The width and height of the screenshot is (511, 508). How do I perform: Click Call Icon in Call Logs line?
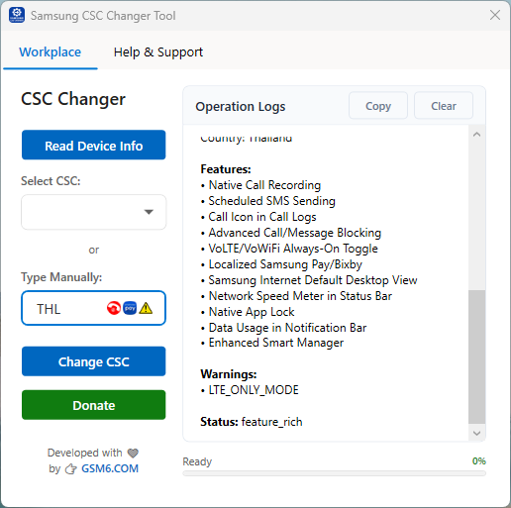[x=258, y=217]
